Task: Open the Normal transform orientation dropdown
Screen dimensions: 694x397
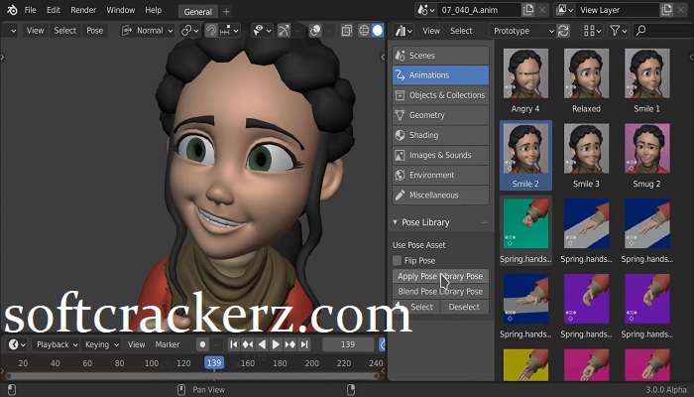Action: [148, 31]
